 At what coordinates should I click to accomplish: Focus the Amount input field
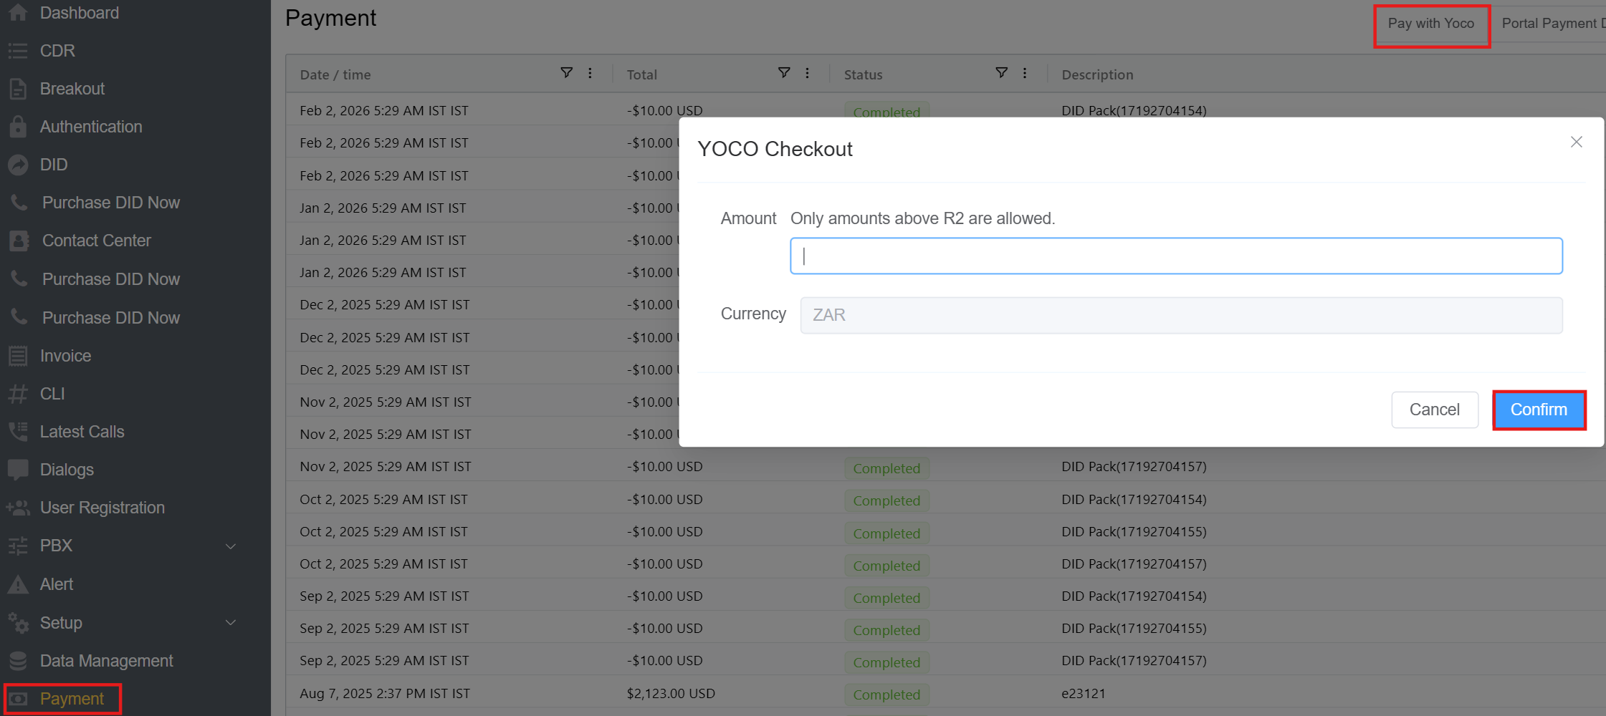tap(1175, 256)
